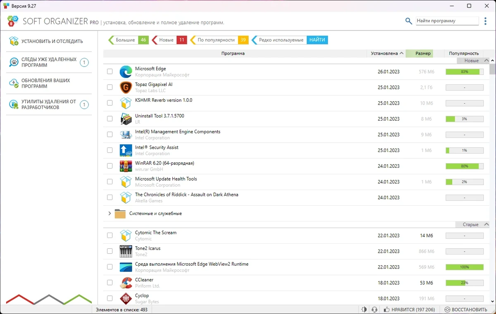Viewport: 496px width, 314px height.
Task: Click the Microsoft Edge program icon
Action: click(x=126, y=72)
